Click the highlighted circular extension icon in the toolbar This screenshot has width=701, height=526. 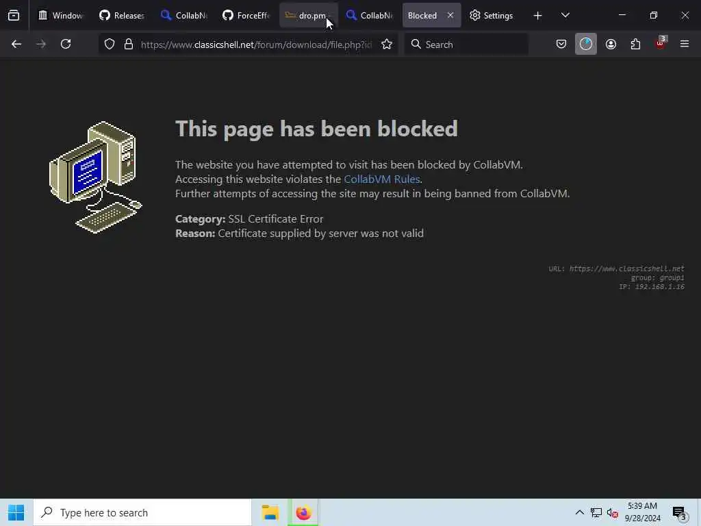click(x=586, y=44)
